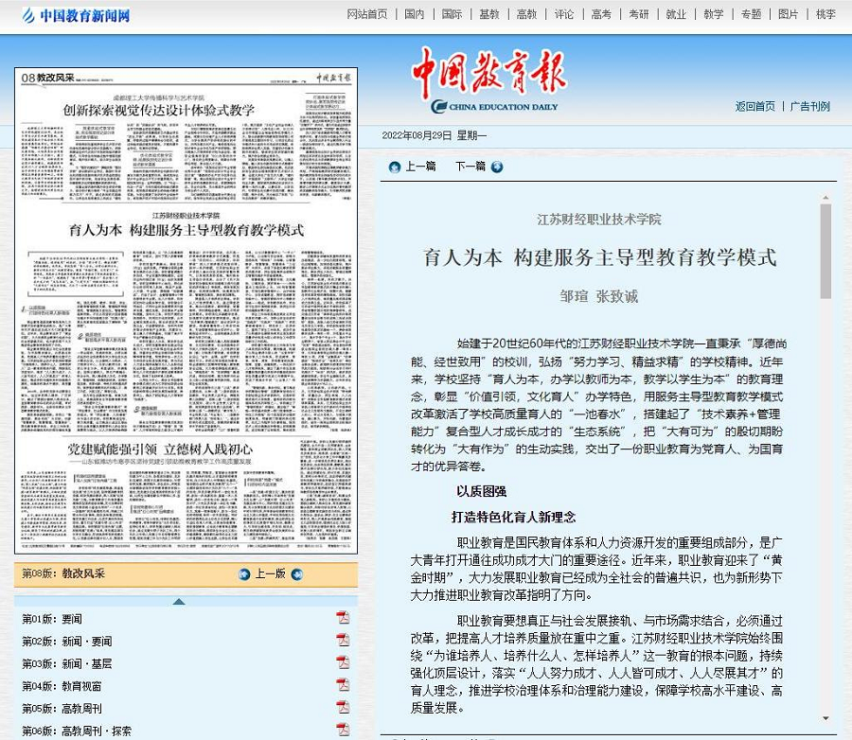This screenshot has width=852, height=740.
Task: Click the article scrollbar down arrow
Action: (x=825, y=718)
